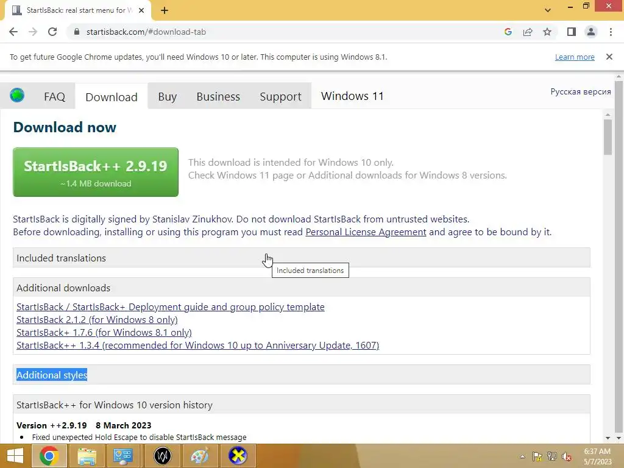Click the StartIsBack green orb logo
Screen dimensions: 624x468
(x=17, y=96)
